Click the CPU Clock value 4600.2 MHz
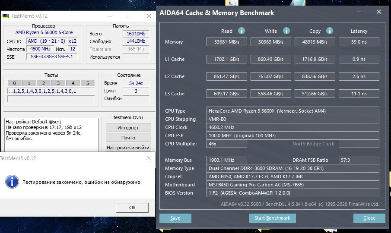Image resolution: width=391 pixels, height=233 pixels. [293, 127]
